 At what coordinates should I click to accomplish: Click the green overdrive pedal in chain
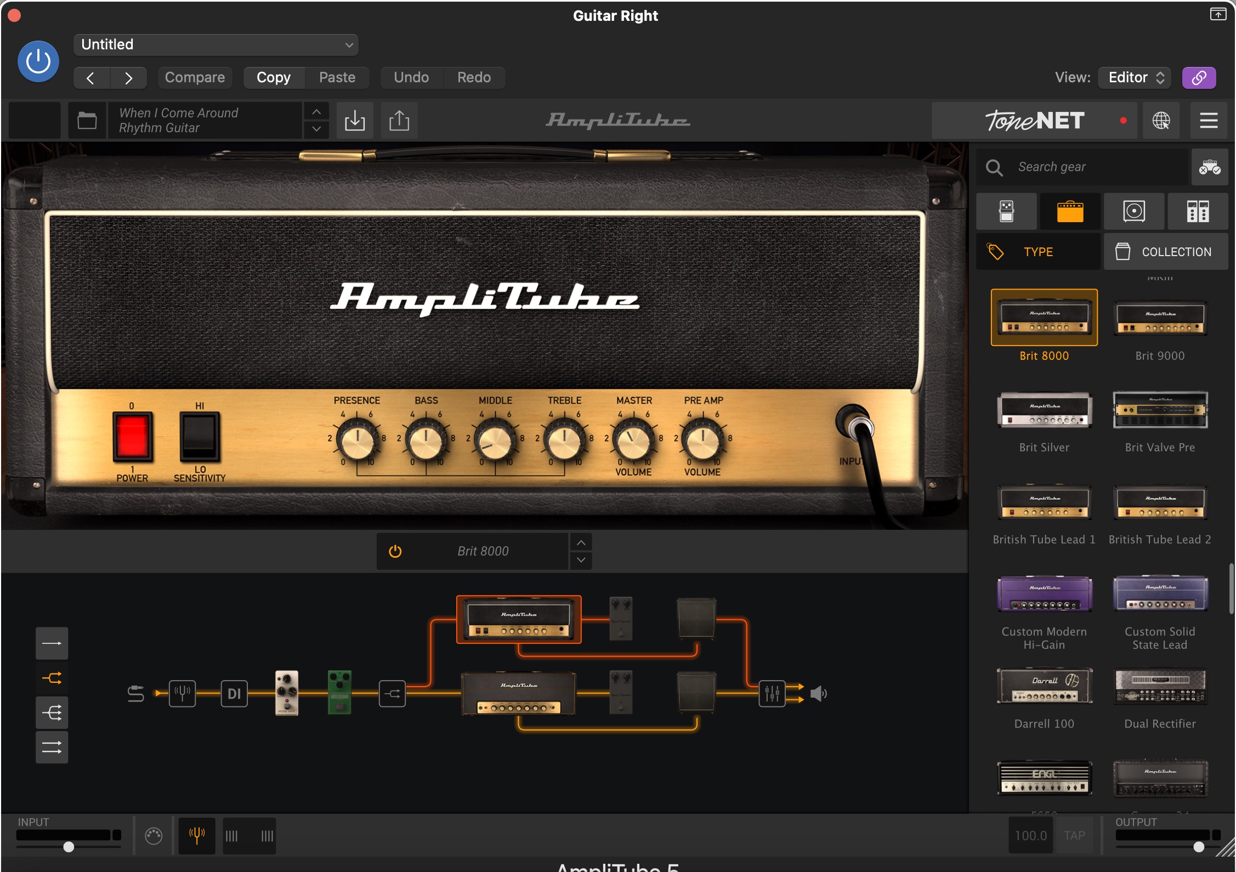click(x=339, y=692)
